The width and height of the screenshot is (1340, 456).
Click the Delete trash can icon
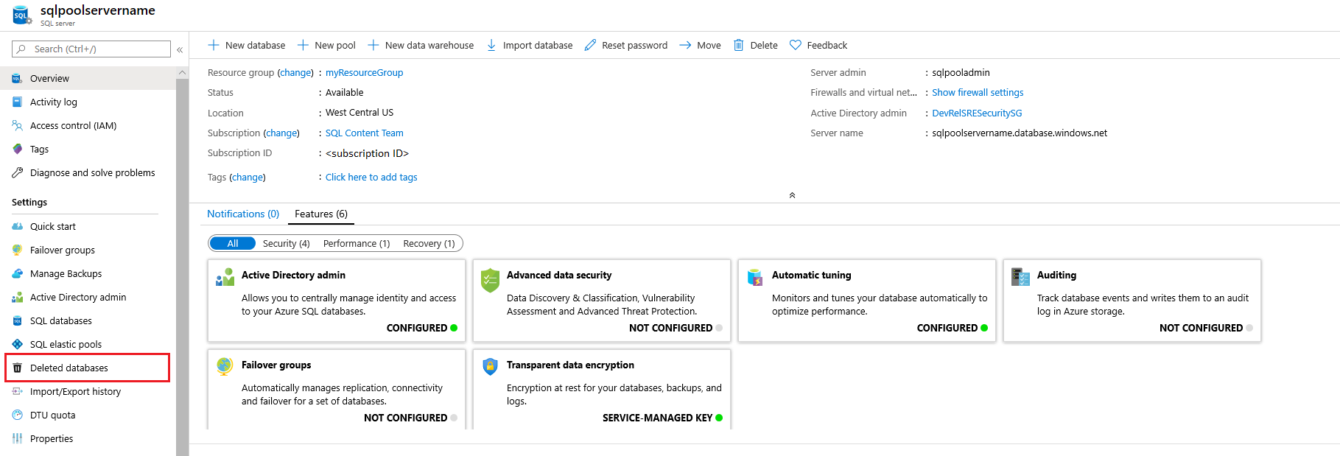738,46
